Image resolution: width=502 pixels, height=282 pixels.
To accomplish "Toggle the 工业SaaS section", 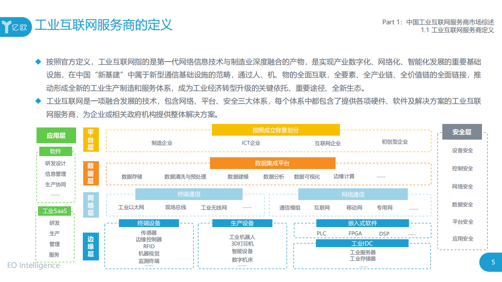I will tap(55, 211).
